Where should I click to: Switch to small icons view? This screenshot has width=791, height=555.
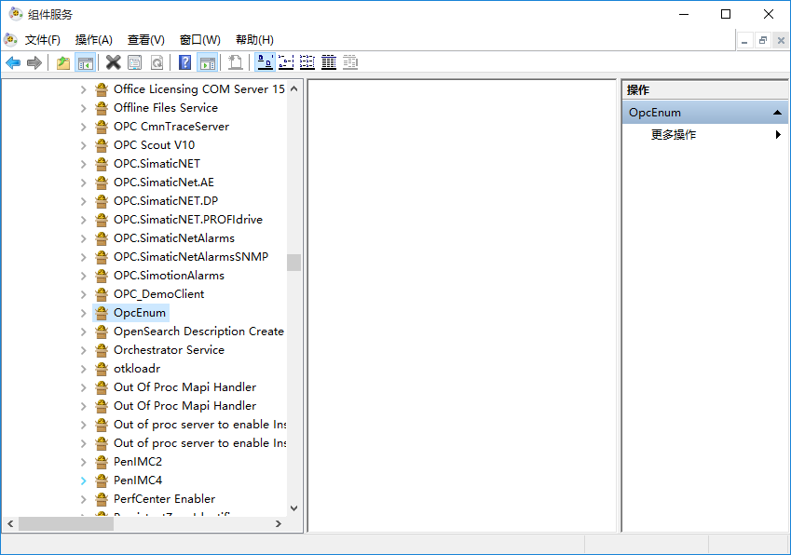tap(286, 63)
